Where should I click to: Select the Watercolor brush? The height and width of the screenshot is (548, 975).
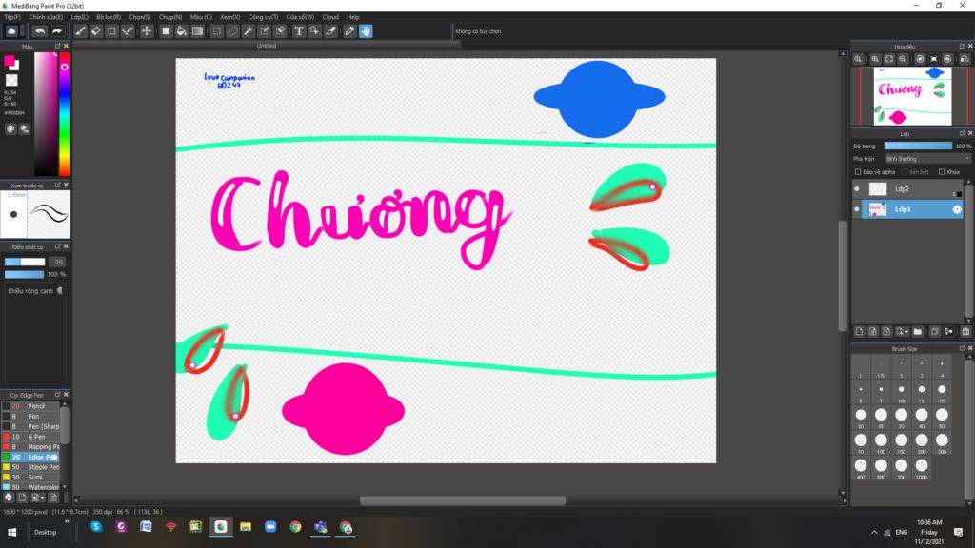[x=31, y=487]
